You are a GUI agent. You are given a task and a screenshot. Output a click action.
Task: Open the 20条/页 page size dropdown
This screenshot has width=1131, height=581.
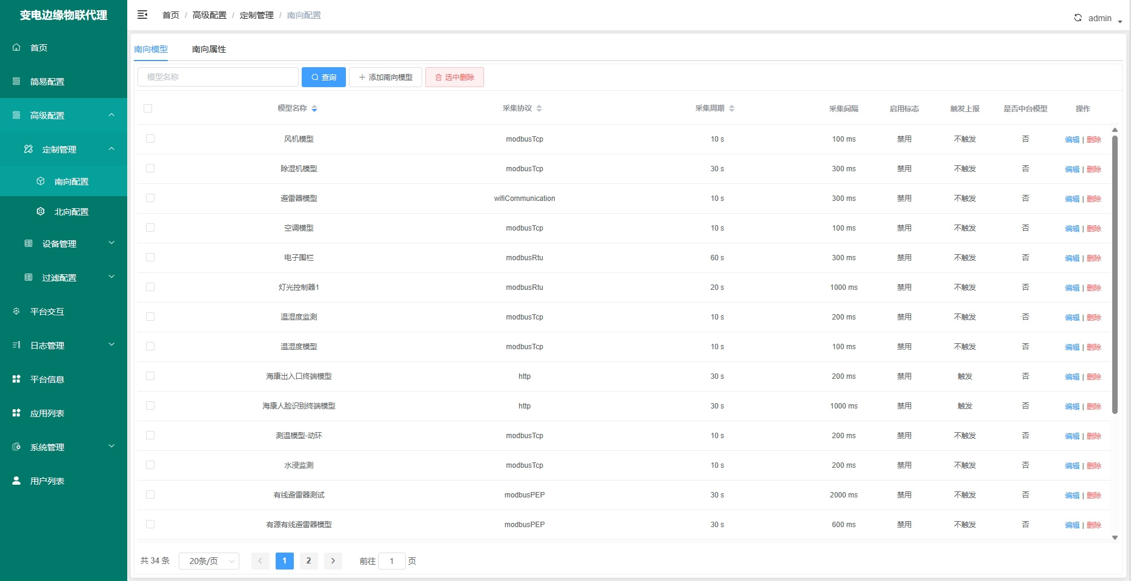[209, 562]
